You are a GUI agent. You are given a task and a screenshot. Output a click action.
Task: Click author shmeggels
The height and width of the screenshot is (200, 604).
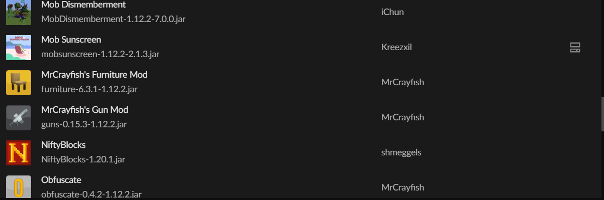pyautogui.click(x=401, y=152)
